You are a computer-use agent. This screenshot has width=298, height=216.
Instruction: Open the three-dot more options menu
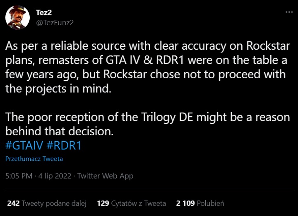tap(288, 12)
